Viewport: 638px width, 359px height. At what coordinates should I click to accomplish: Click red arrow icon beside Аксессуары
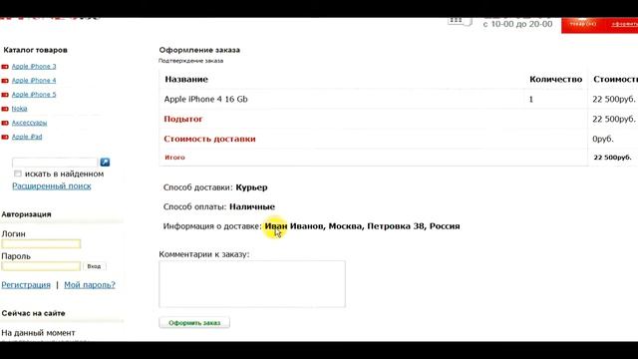pyautogui.click(x=5, y=123)
